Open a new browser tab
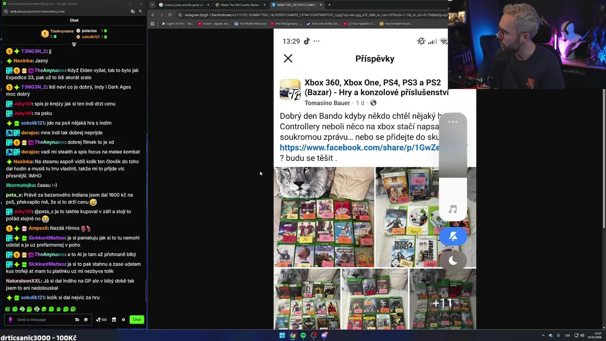606x341 pixels. [330, 5]
